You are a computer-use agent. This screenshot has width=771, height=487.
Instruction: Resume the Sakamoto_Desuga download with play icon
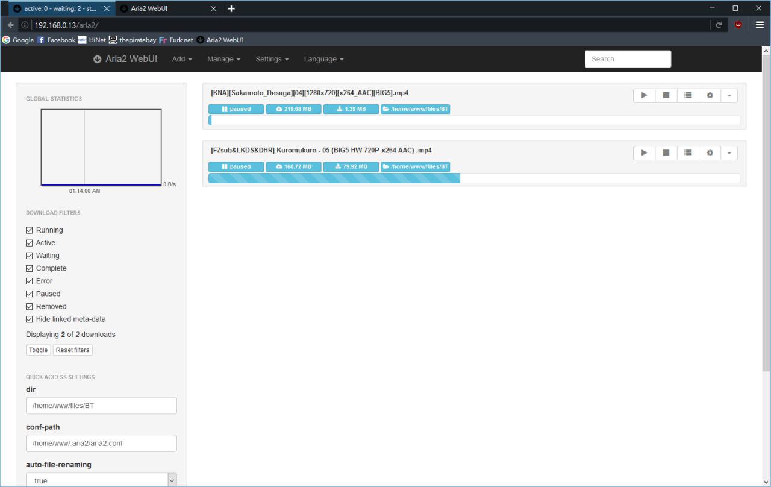[x=644, y=95]
